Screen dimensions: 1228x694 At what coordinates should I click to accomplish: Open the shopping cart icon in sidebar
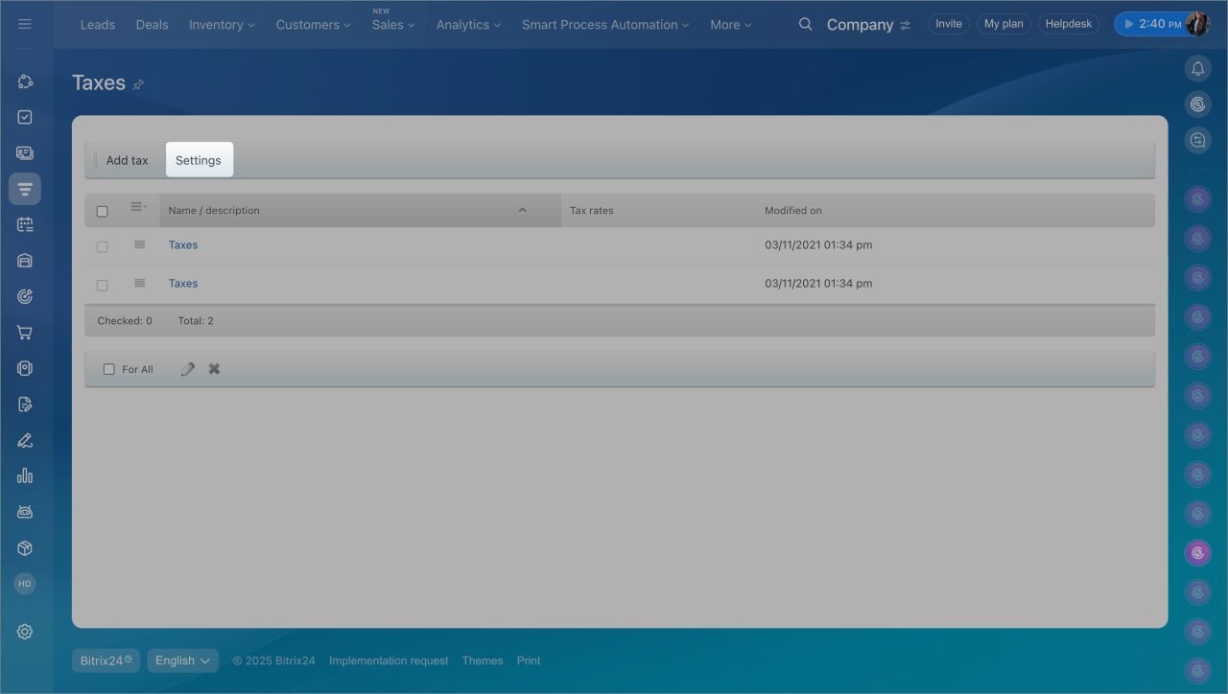coord(25,333)
